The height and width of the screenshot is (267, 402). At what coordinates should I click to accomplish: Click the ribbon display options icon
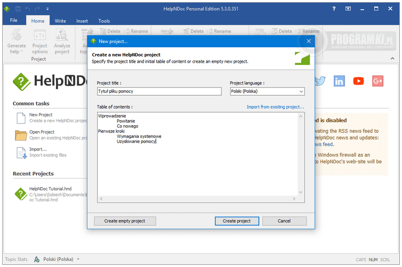tap(348, 9)
